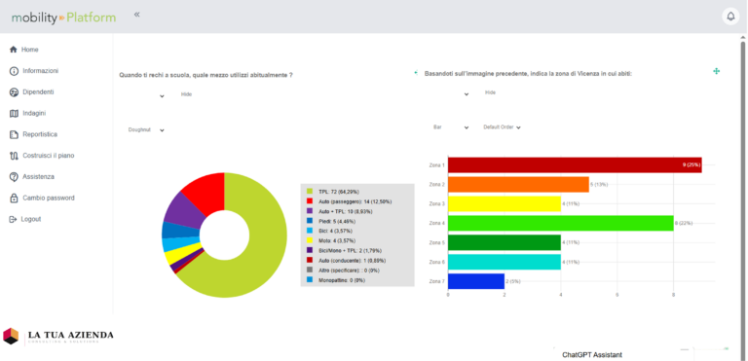The image size is (748, 361).
Task: Toggle the Auto (conducente) legend entry
Action: point(346,261)
